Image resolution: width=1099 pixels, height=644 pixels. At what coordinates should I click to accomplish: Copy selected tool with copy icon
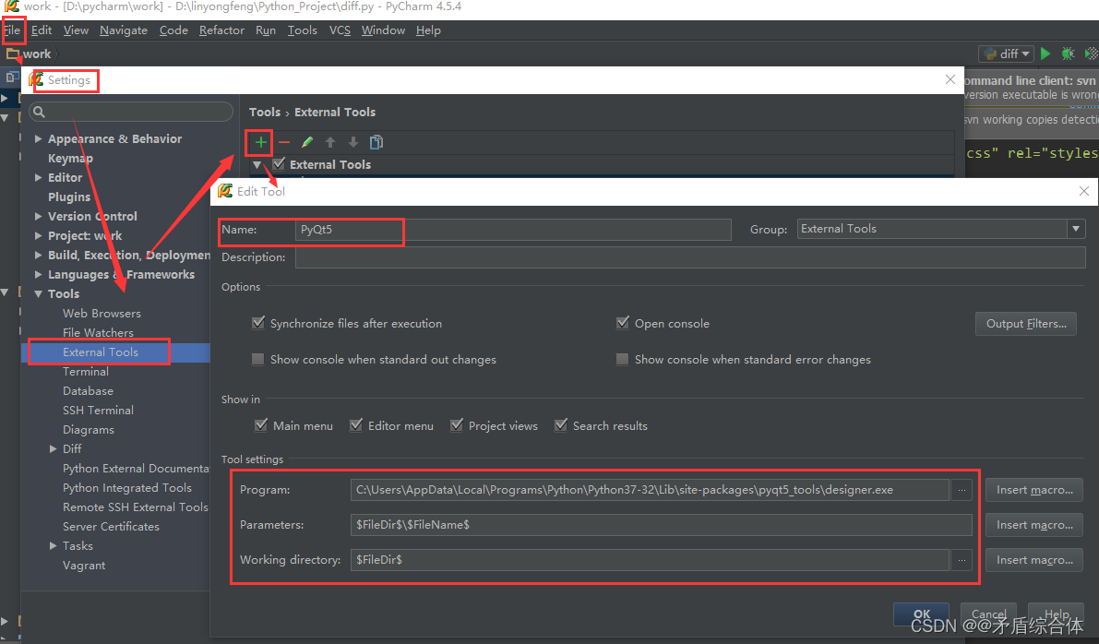(x=376, y=142)
